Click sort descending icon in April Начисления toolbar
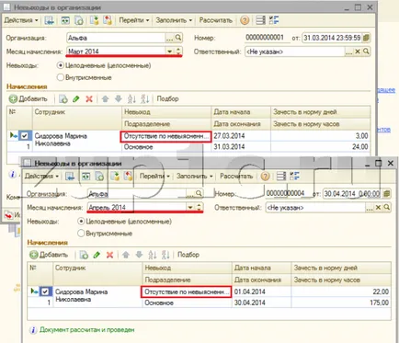 point(165,255)
